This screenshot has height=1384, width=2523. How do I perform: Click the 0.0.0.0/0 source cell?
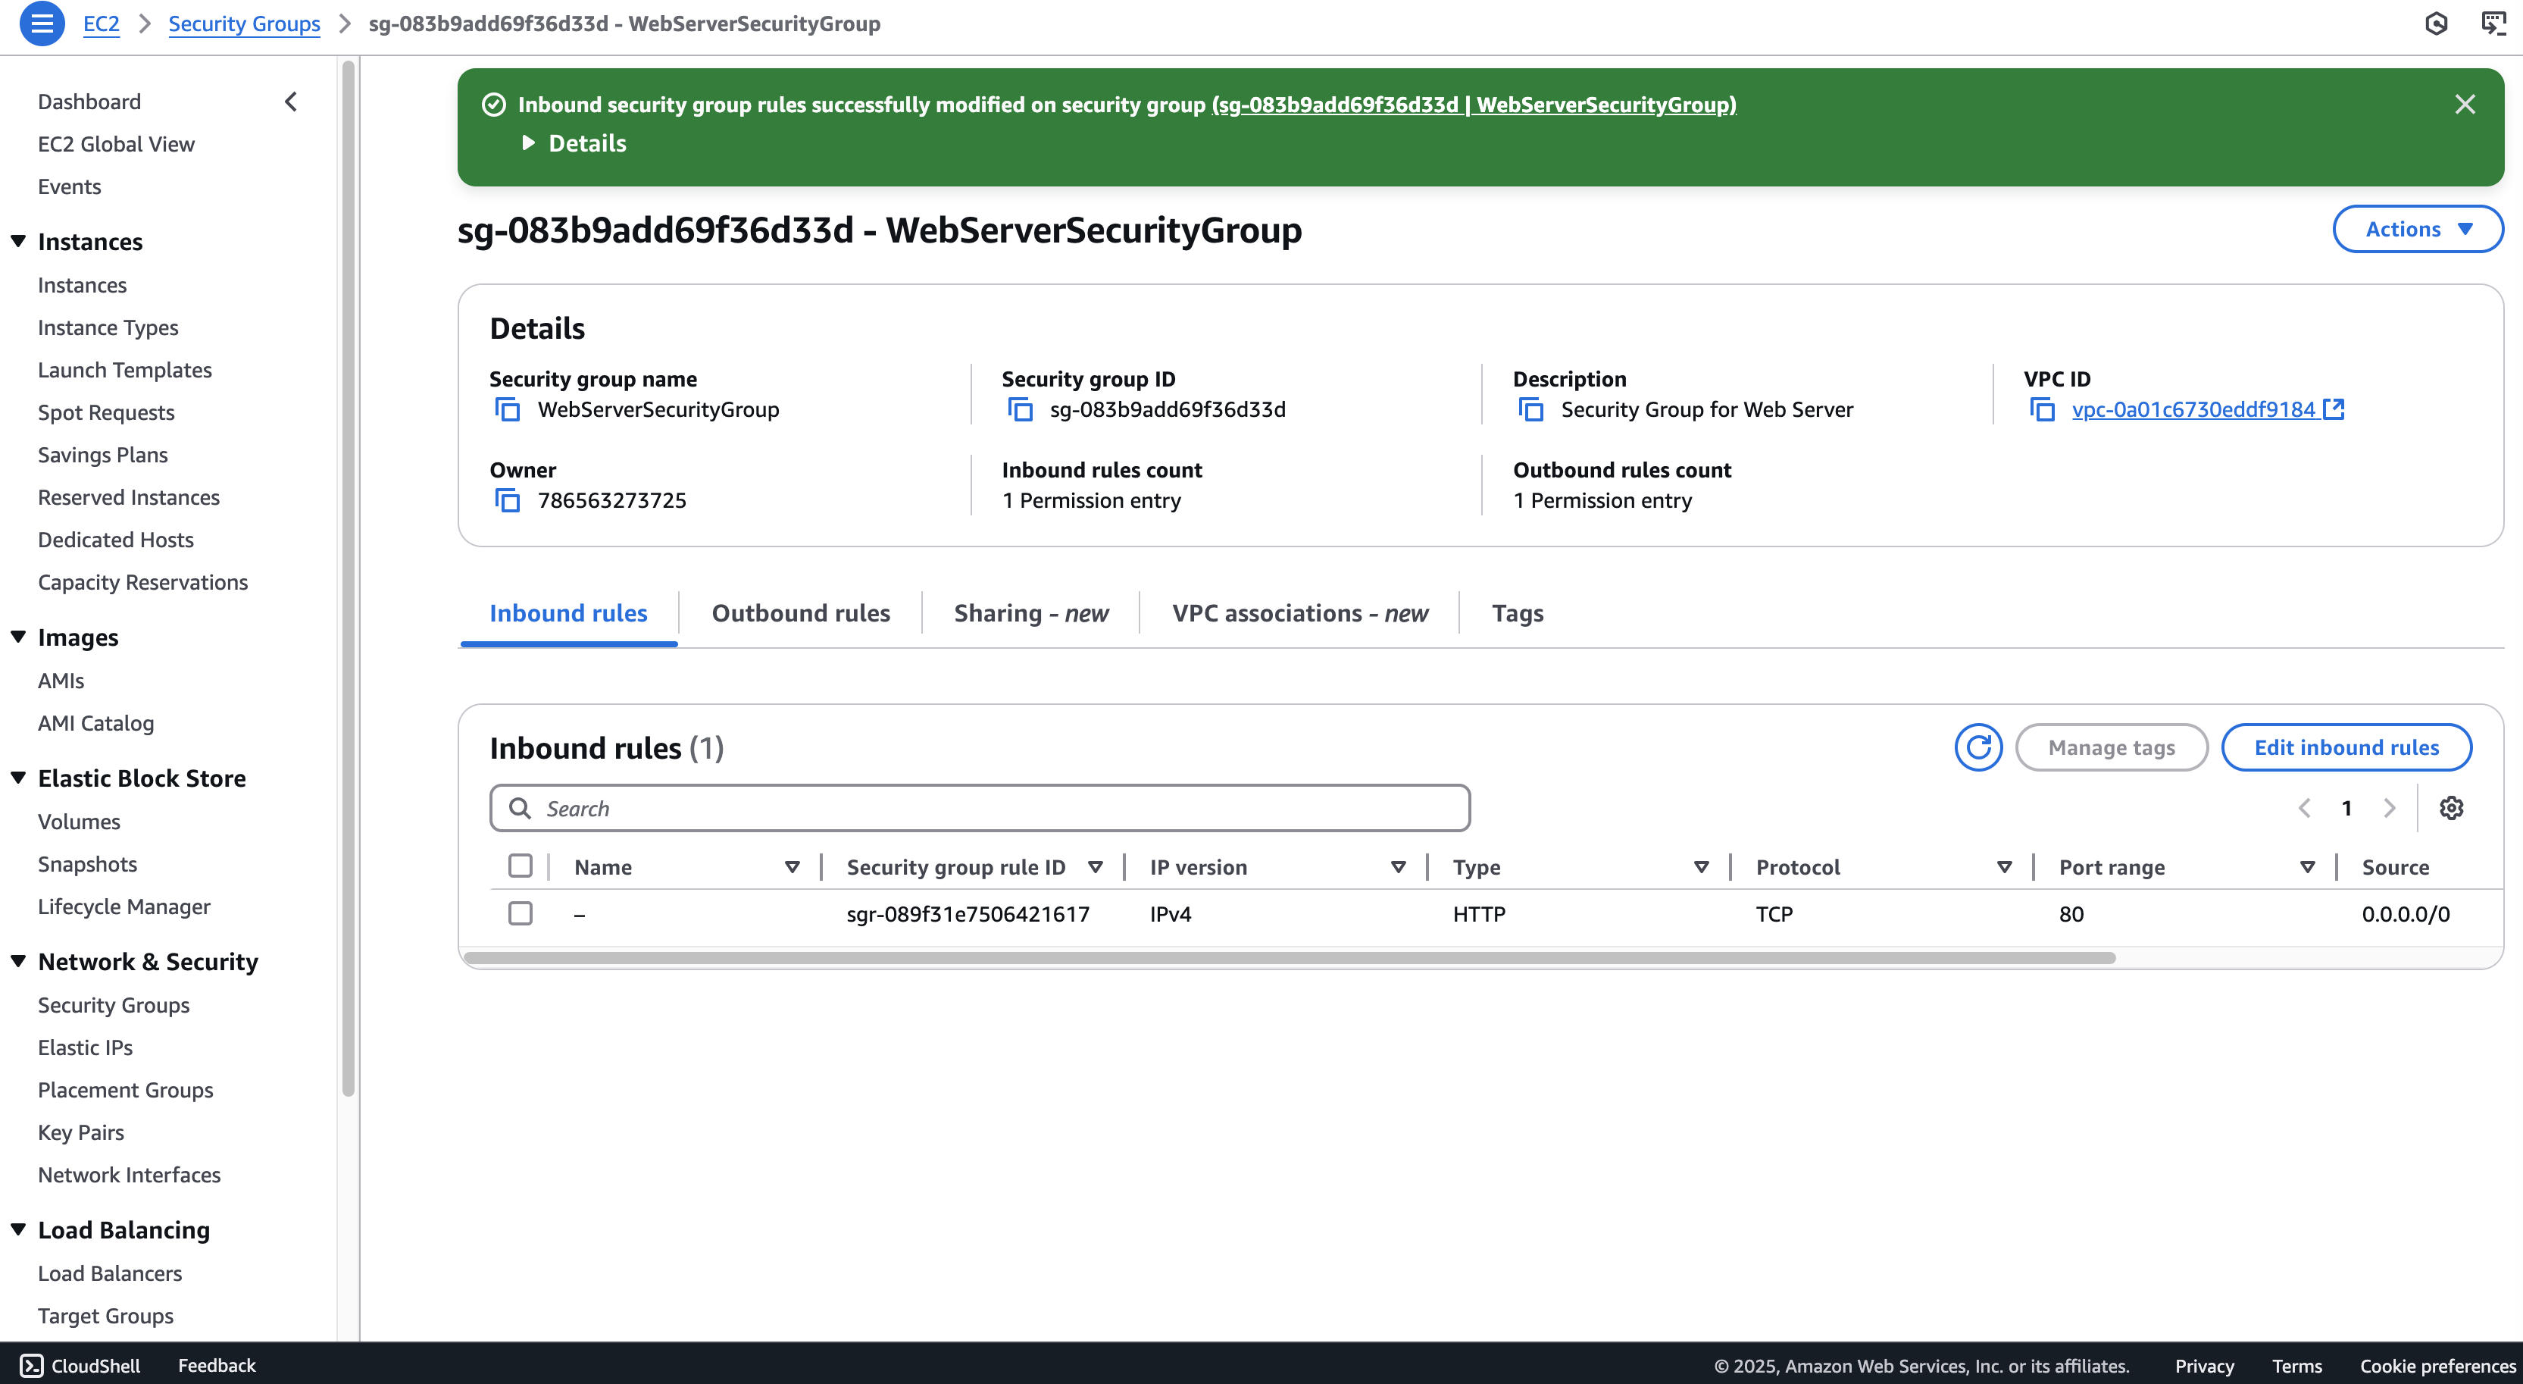[x=2406, y=914]
